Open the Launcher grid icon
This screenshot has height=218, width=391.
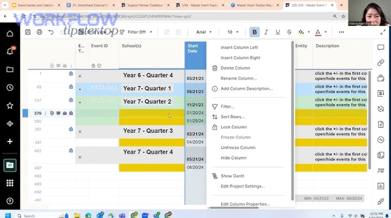(10, 183)
